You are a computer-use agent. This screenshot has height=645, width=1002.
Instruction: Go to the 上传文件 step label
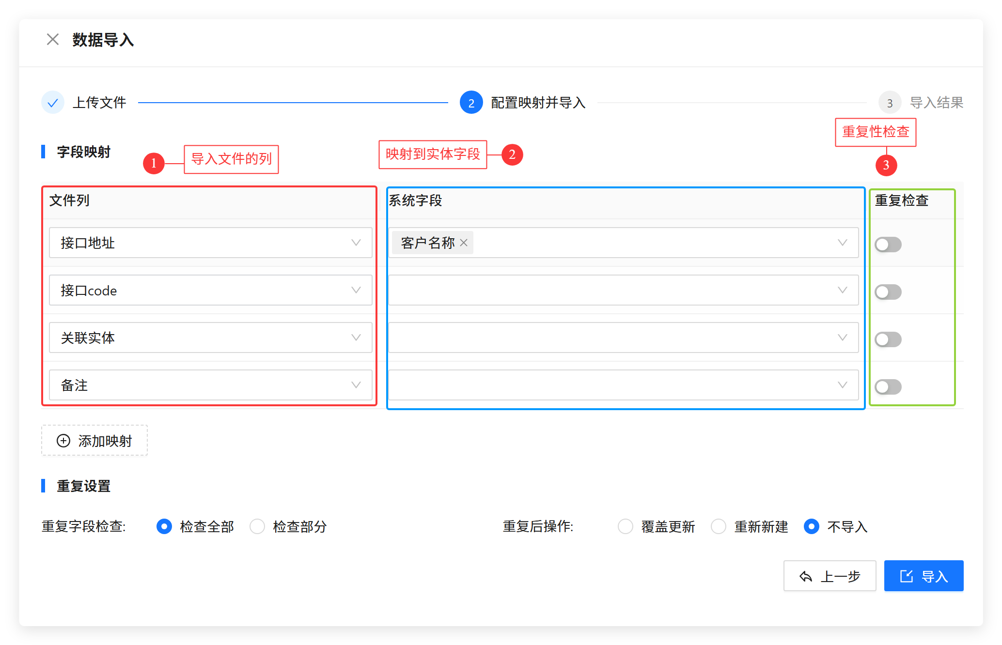(99, 103)
